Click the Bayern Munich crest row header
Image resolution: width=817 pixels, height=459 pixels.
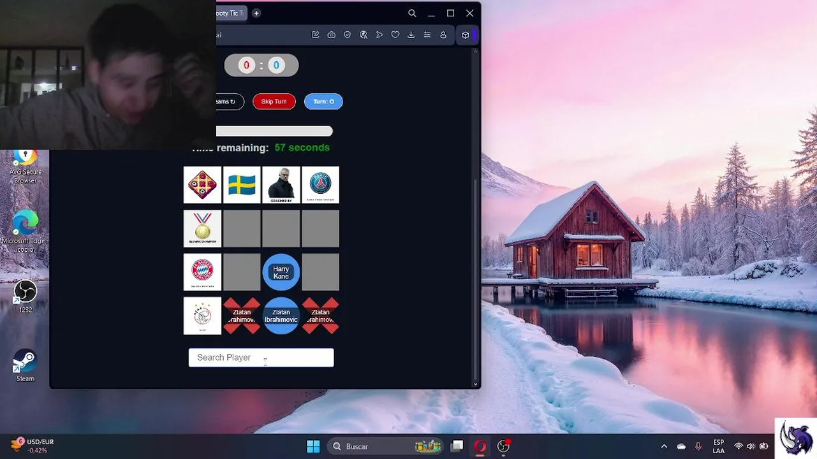point(203,272)
